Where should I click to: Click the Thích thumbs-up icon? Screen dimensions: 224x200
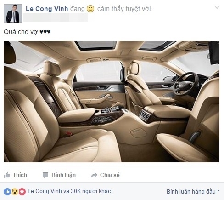coord(7,175)
